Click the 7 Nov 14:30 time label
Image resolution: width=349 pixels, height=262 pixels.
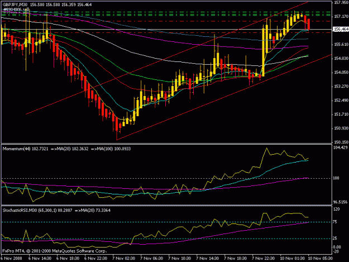click(x=207, y=259)
